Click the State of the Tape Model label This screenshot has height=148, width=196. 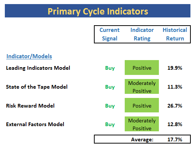tap(37, 87)
